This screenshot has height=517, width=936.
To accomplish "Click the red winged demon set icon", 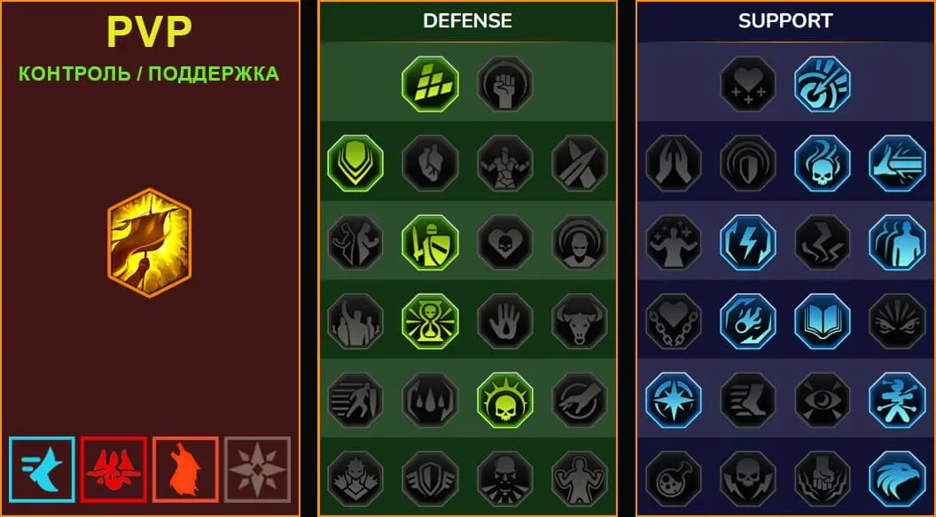I will [113, 469].
